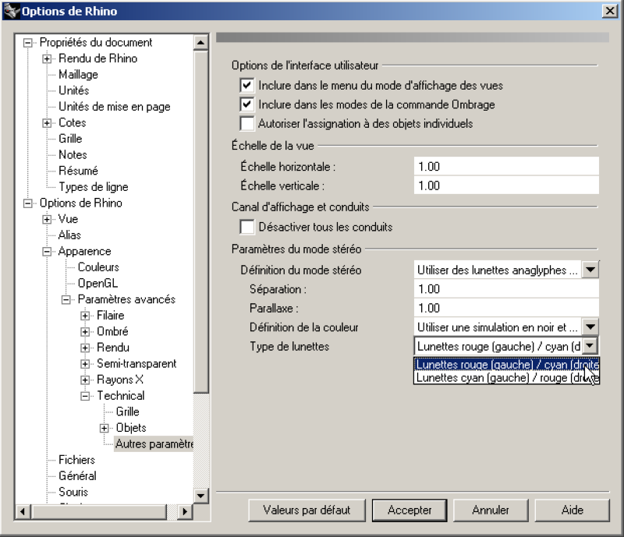Click the Rhino icon in the title bar
The height and width of the screenshot is (537, 624).
coord(12,11)
